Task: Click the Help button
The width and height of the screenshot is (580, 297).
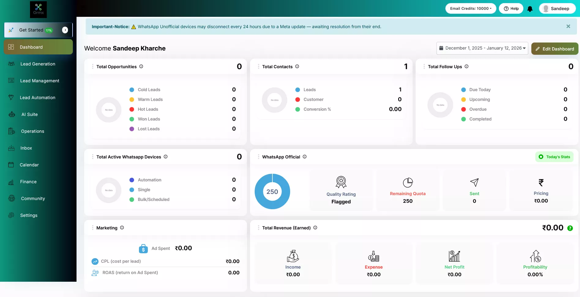Action: [511, 9]
